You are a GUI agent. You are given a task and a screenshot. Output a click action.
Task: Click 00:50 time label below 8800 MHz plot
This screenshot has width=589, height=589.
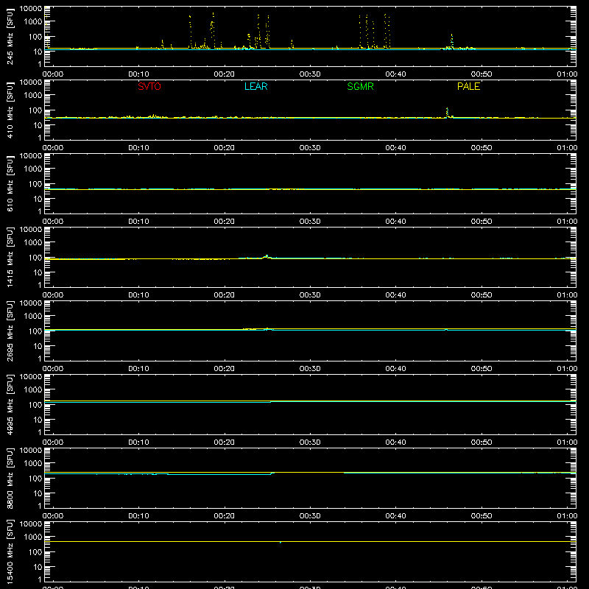tap(482, 516)
